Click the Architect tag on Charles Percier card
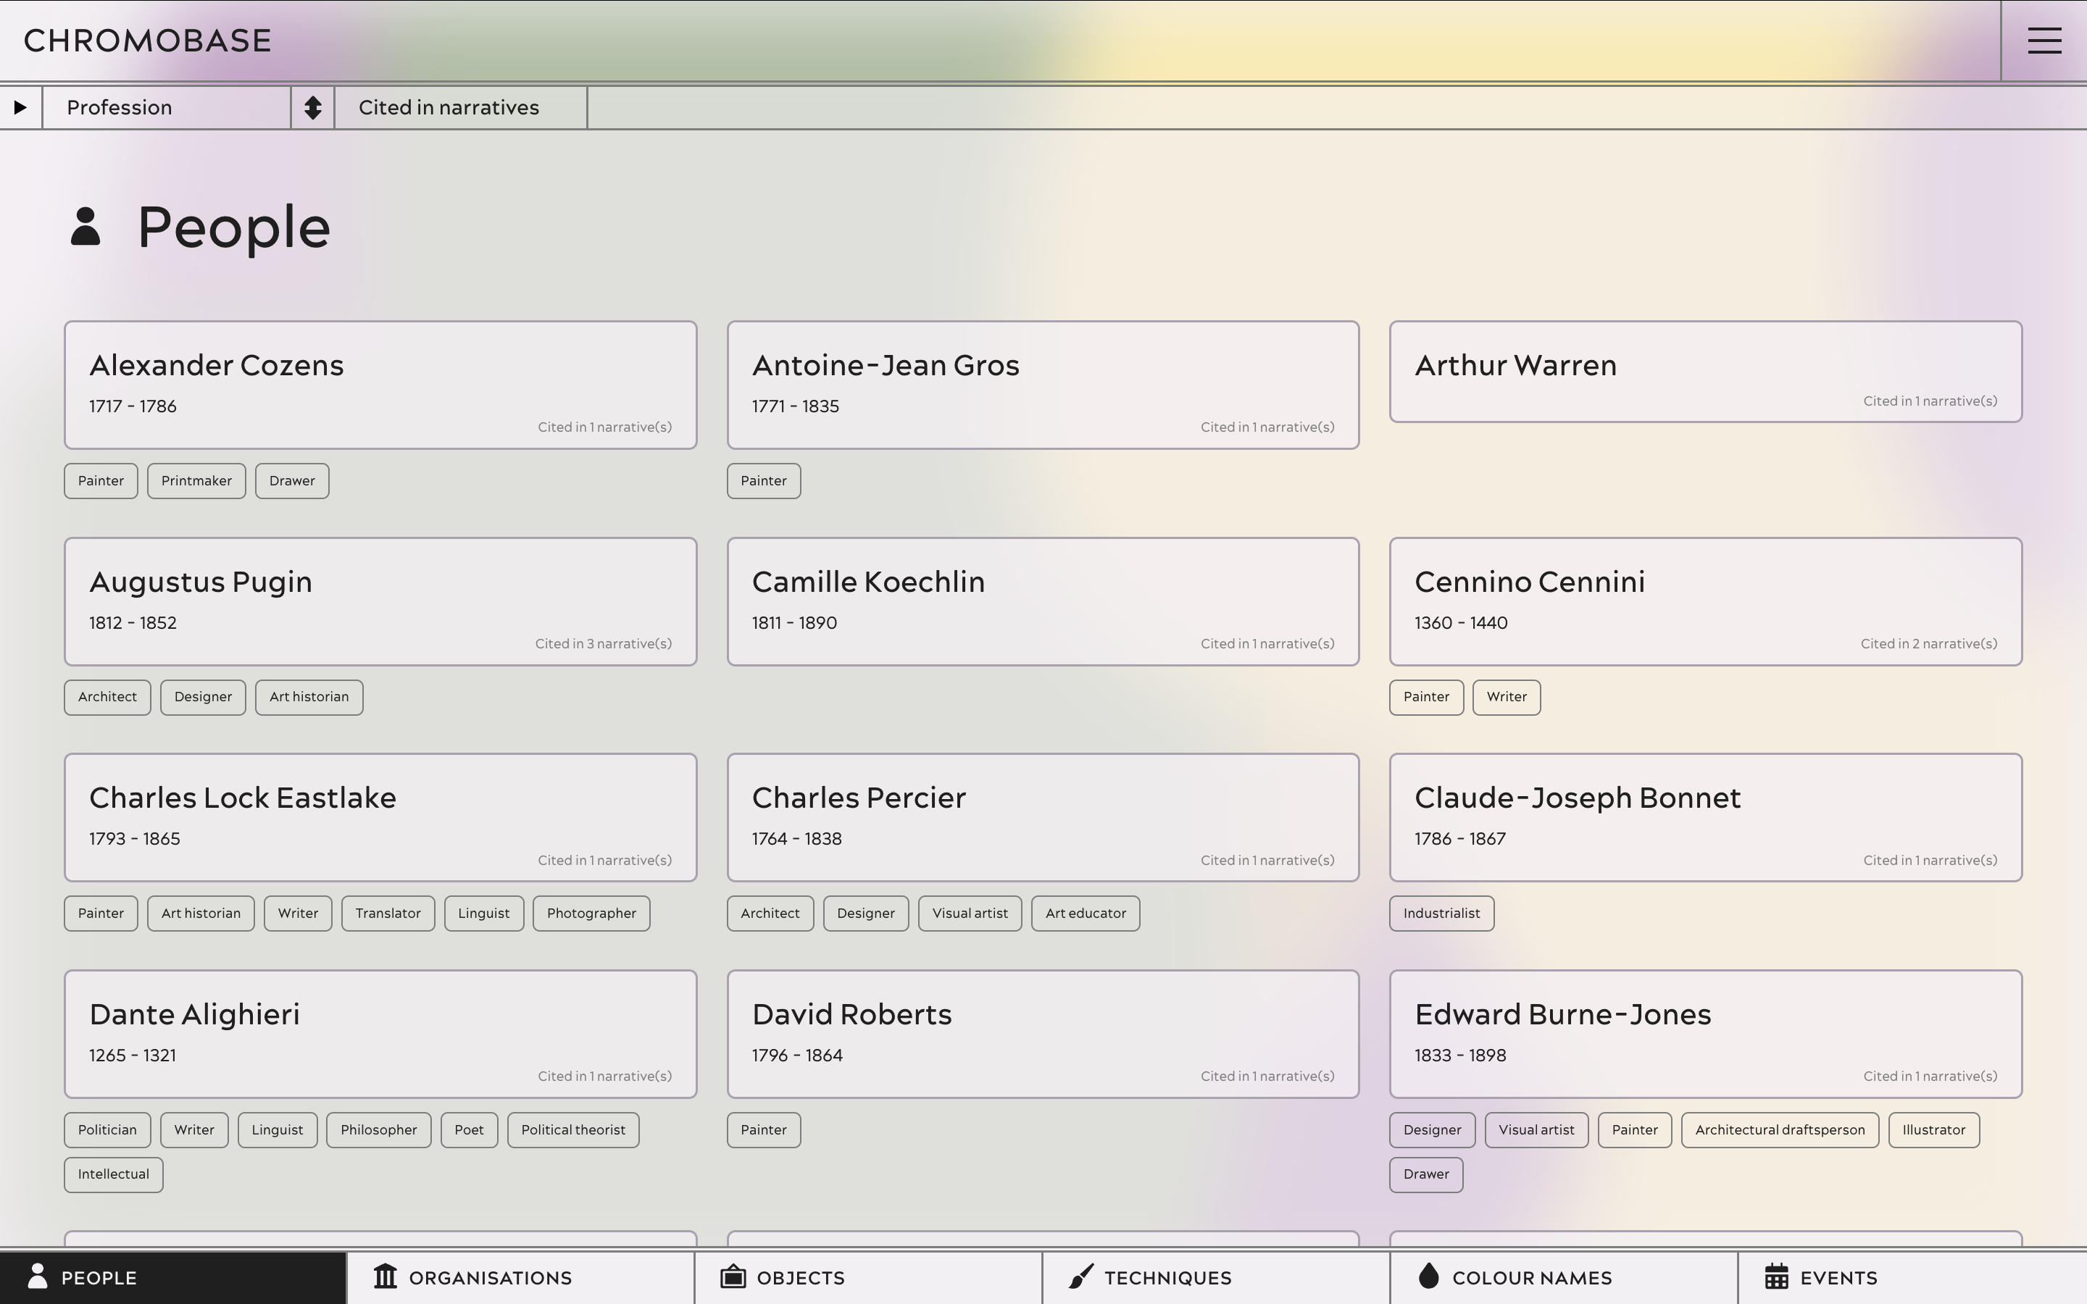Viewport: 2087px width, 1304px height. (x=770, y=914)
